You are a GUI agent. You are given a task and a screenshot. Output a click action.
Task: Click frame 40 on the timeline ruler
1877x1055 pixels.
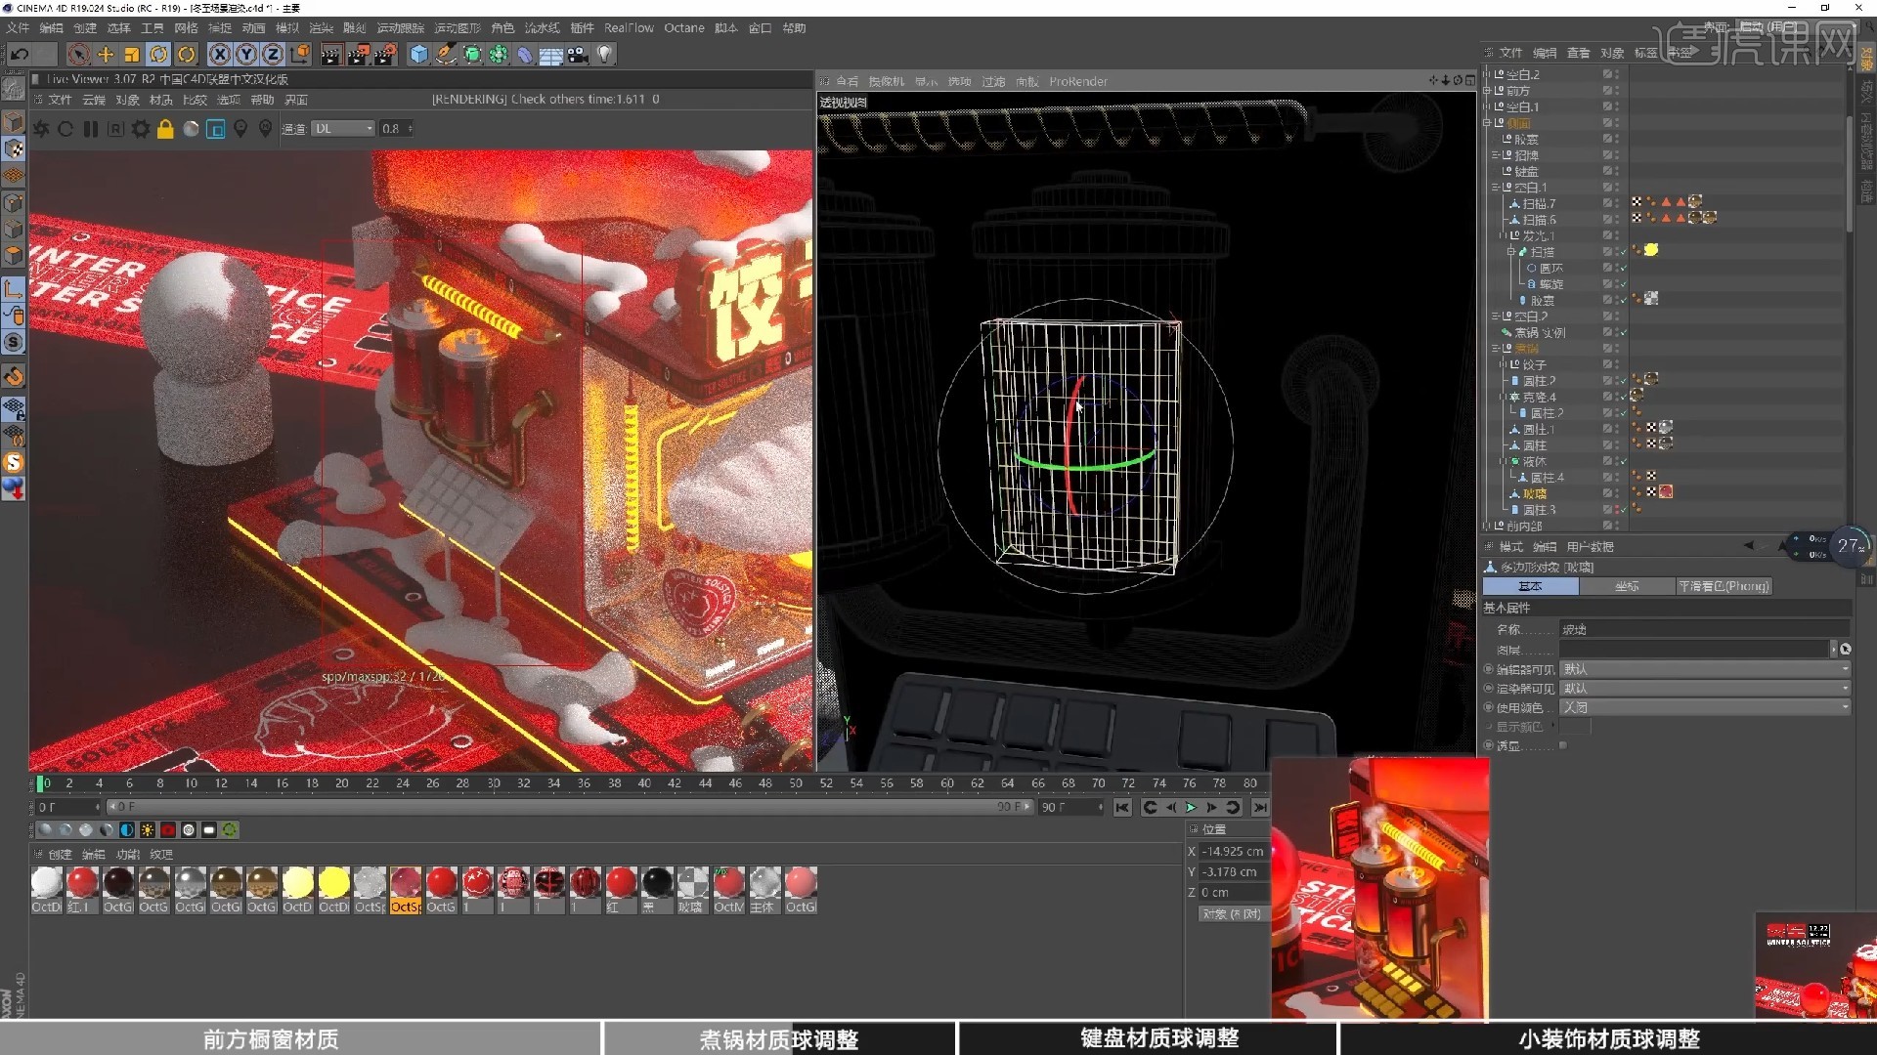point(644,783)
